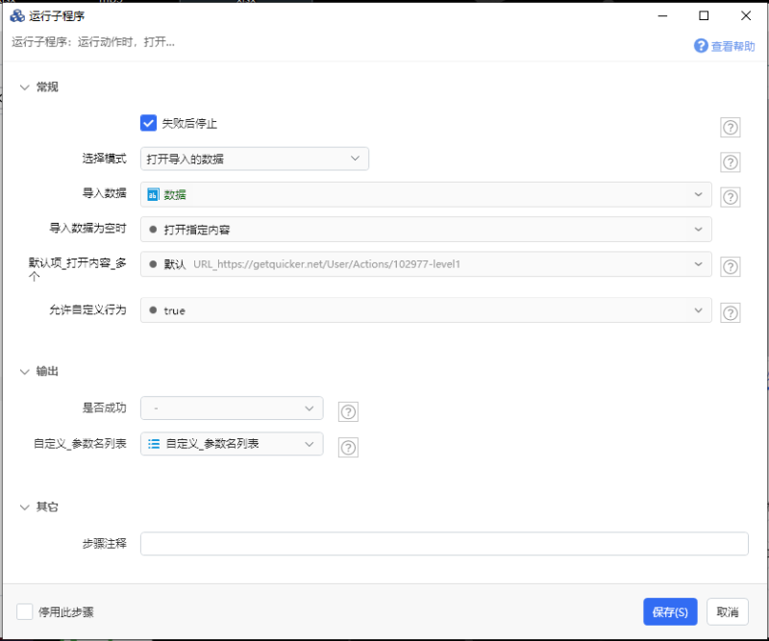Open the 查看帮助 link
Image resolution: width=769 pixels, height=641 pixels.
(x=725, y=46)
